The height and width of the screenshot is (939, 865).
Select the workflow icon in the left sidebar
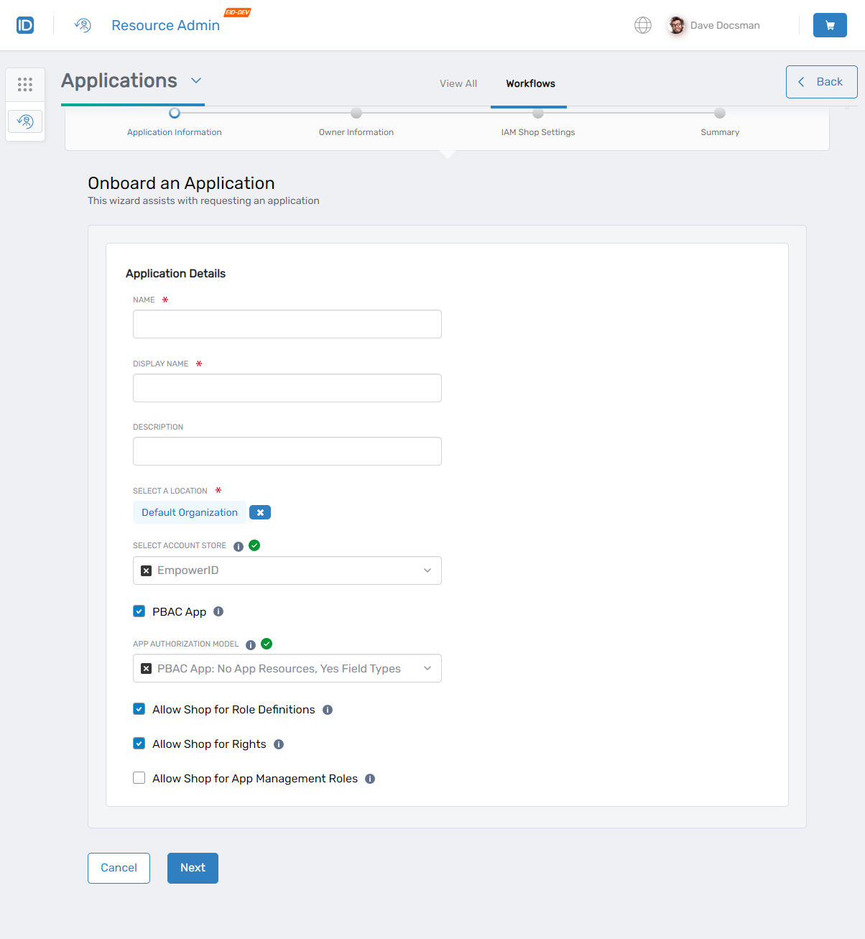pyautogui.click(x=25, y=121)
